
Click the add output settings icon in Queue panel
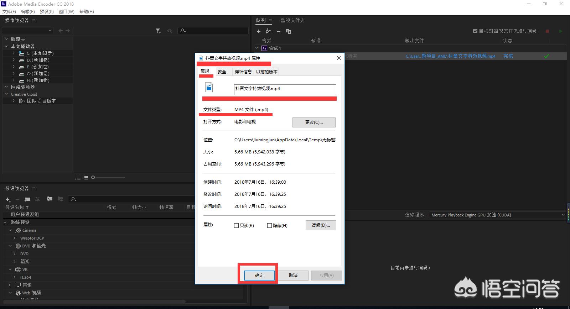269,31
